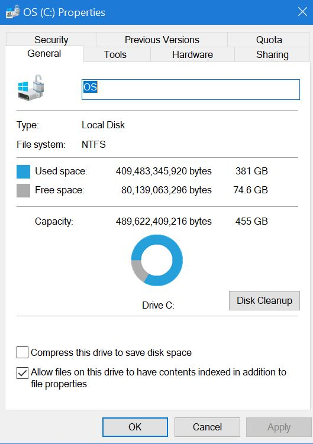Select the General tab
The image size is (313, 444).
pos(44,54)
